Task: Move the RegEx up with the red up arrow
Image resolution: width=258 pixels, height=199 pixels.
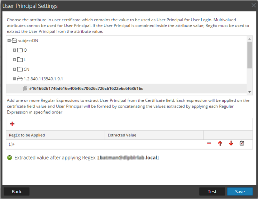Action: pyautogui.click(x=220, y=143)
